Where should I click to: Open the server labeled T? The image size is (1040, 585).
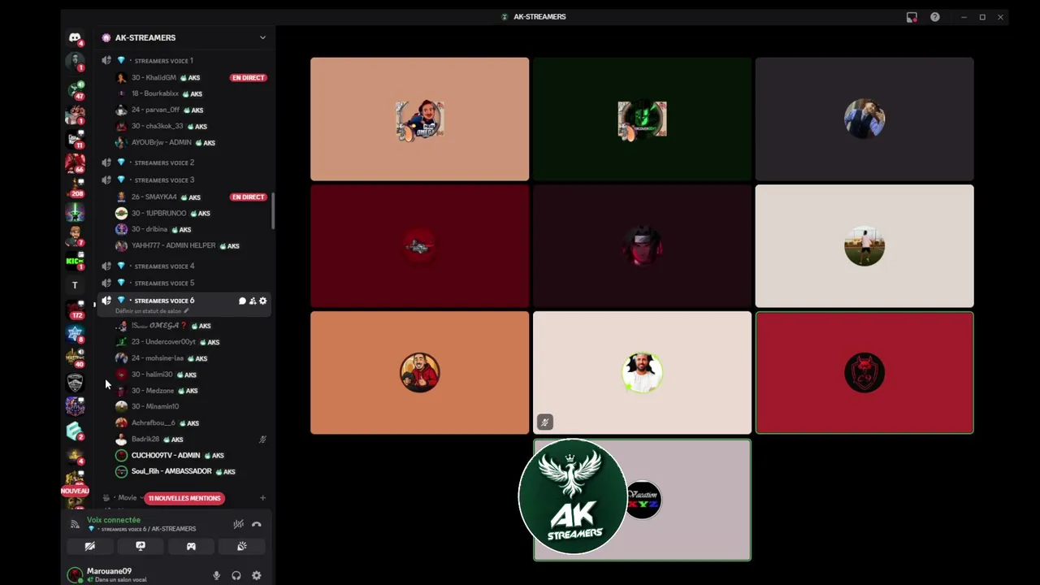pyautogui.click(x=75, y=285)
